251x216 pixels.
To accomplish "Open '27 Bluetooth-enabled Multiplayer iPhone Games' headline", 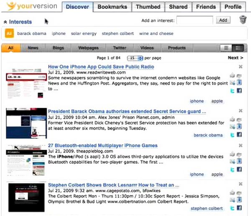I will tap(103, 145).
